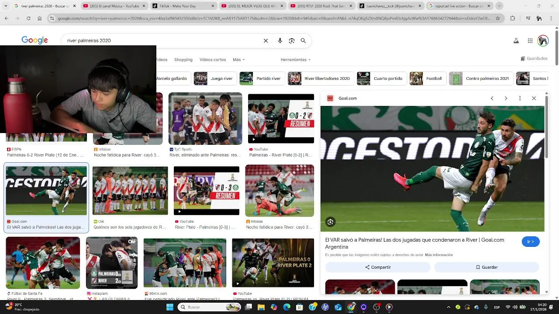Open the PALMEIRAS 0 RIVER PLATE 2 thumbnail
The height and width of the screenshot is (314, 559).
click(x=273, y=263)
